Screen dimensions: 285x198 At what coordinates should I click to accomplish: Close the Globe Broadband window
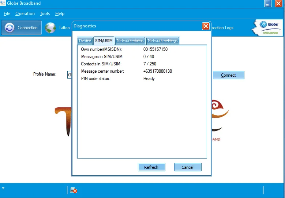(278, 3)
